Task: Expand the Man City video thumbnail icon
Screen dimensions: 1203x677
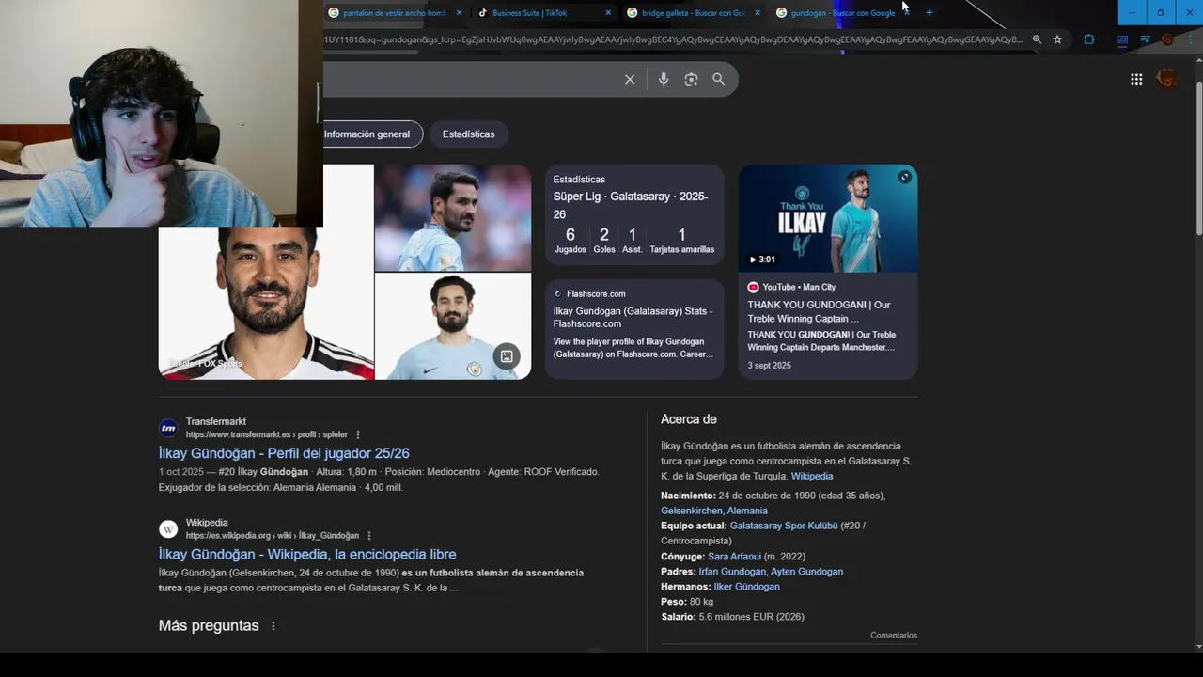Action: [x=904, y=177]
